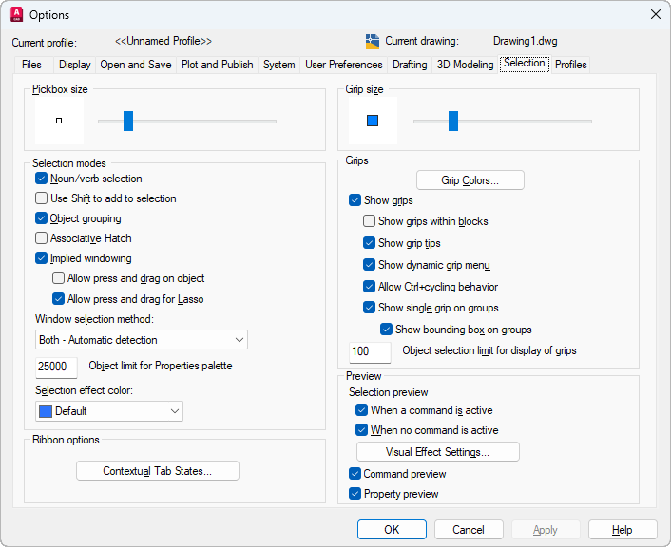This screenshot has height=547, width=671.
Task: Click the blue grip size preview square
Action: point(373,121)
